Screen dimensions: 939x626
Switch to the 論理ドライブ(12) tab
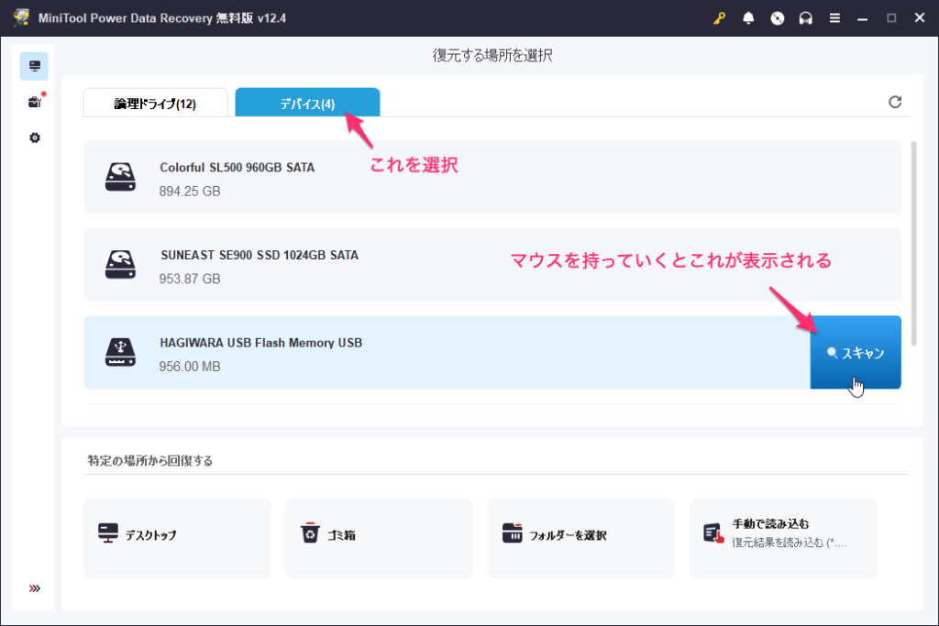(x=155, y=104)
